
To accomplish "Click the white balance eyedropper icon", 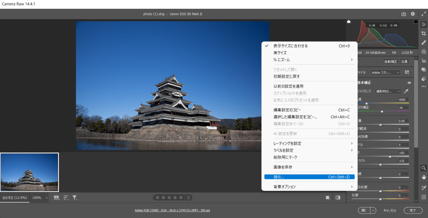I will [x=406, y=91].
